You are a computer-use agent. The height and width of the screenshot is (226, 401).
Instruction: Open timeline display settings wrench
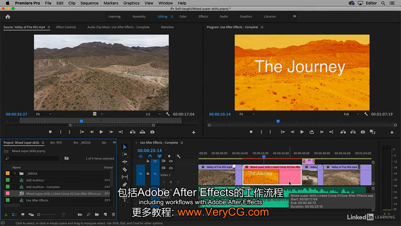pyautogui.click(x=179, y=156)
